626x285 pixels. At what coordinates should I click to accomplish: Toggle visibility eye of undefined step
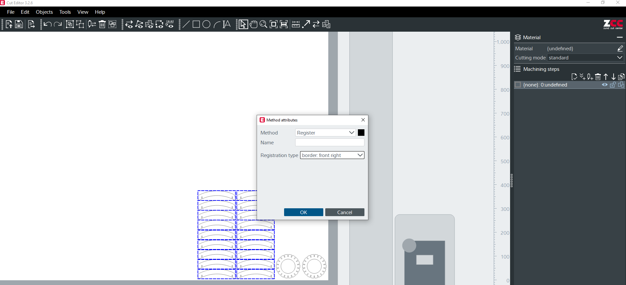pos(605,85)
